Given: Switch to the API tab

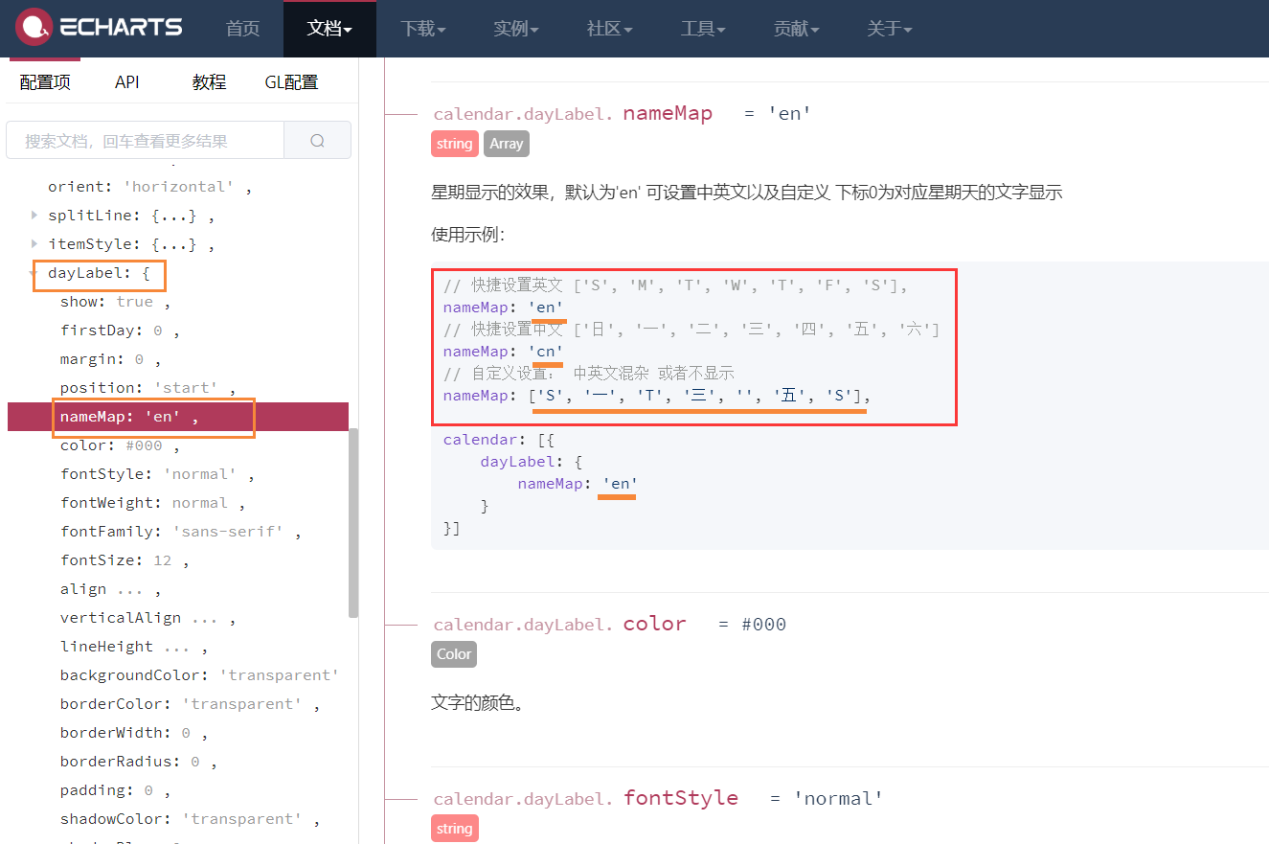Looking at the screenshot, I should 126,81.
